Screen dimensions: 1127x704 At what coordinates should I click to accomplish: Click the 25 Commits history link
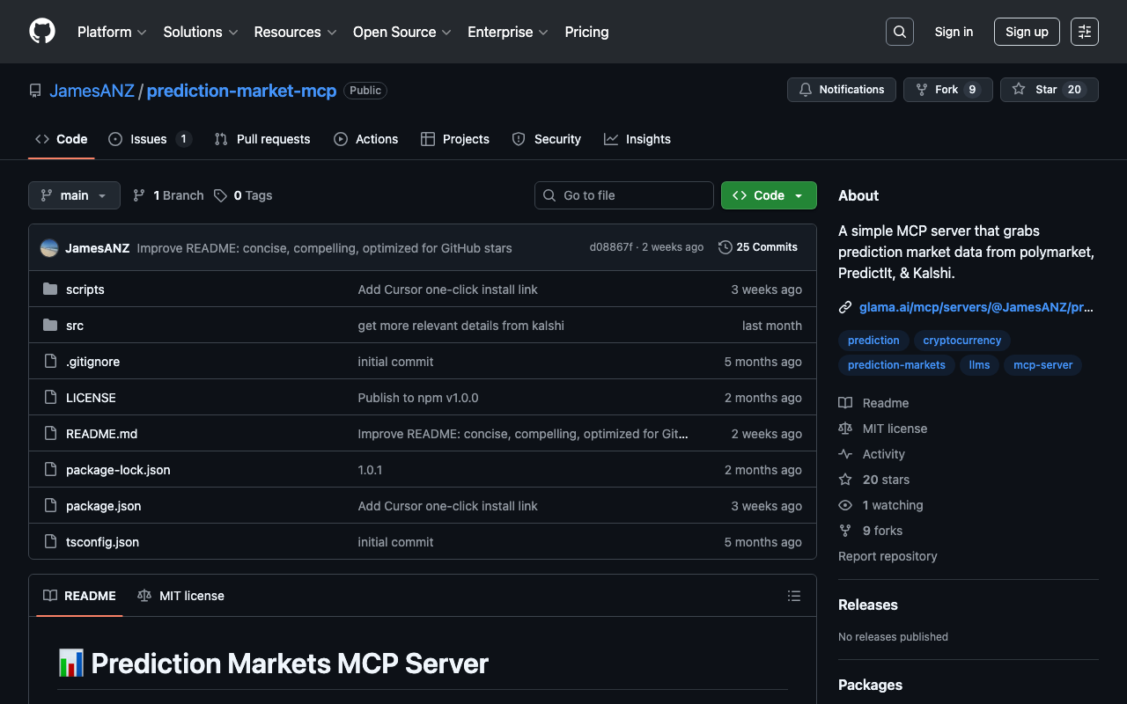click(758, 247)
